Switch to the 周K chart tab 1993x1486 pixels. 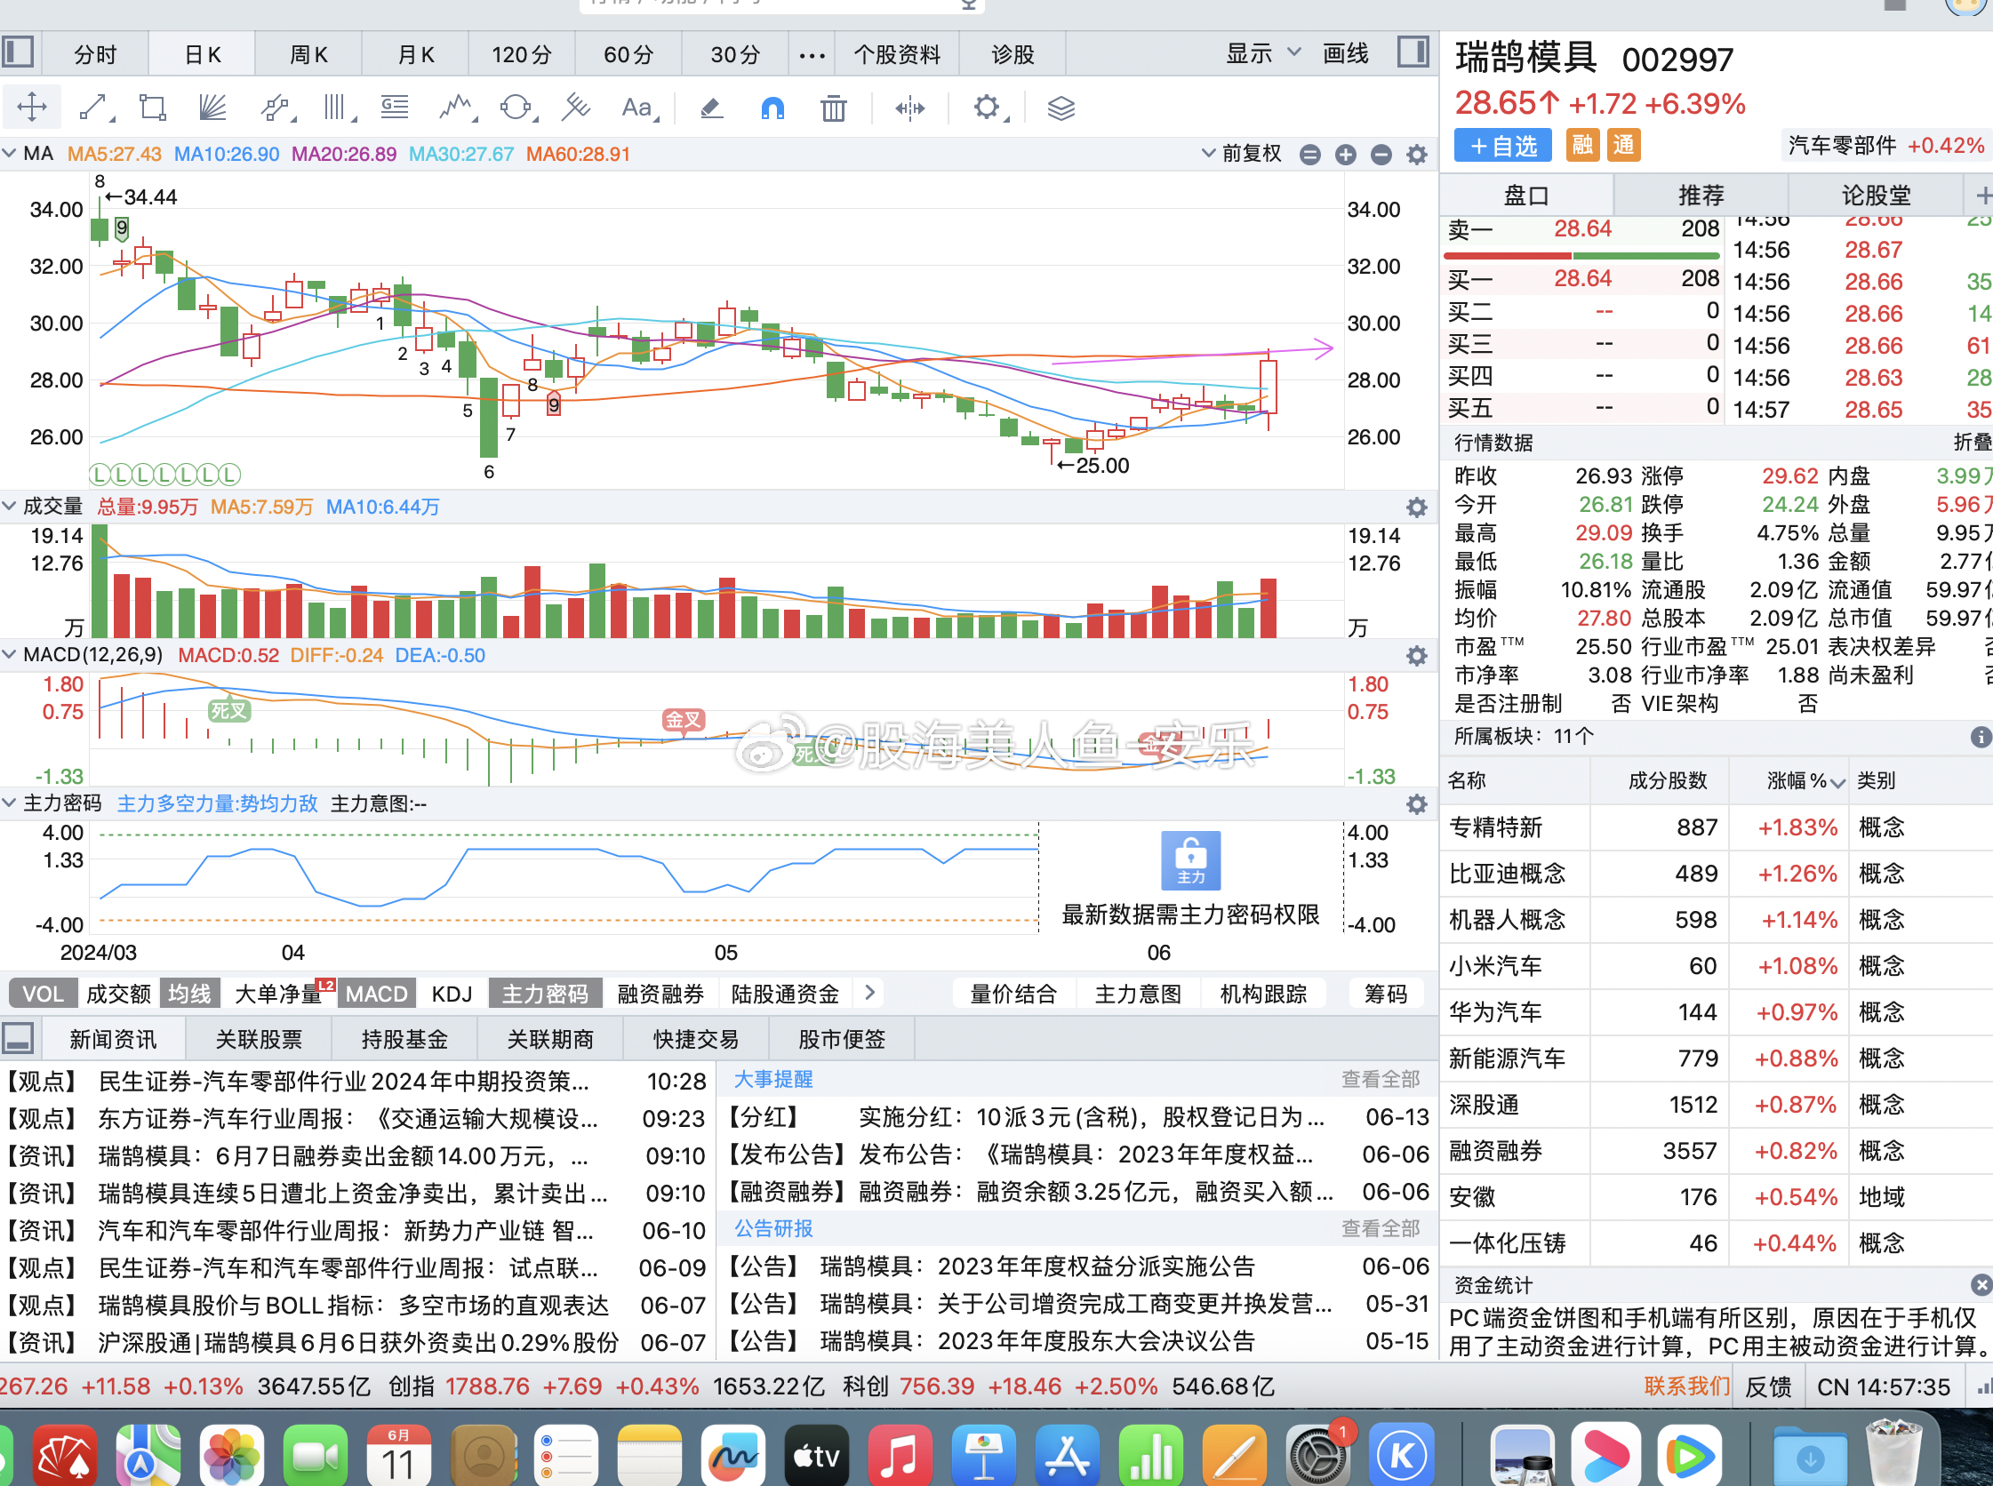tap(308, 54)
